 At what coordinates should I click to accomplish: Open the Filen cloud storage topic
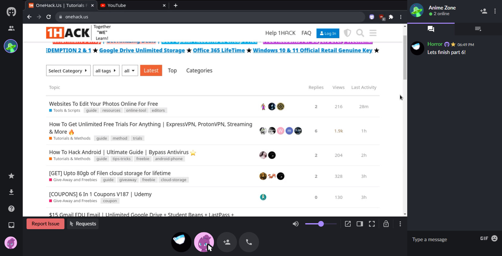click(110, 173)
